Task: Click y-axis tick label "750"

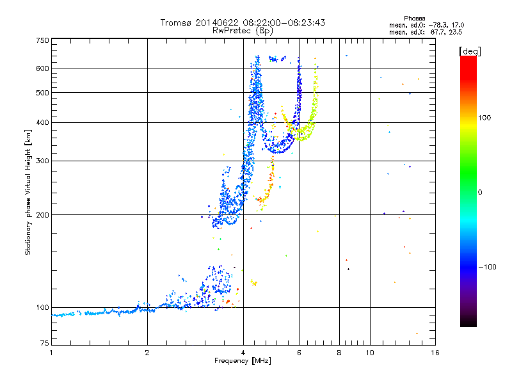Action: pos(43,40)
